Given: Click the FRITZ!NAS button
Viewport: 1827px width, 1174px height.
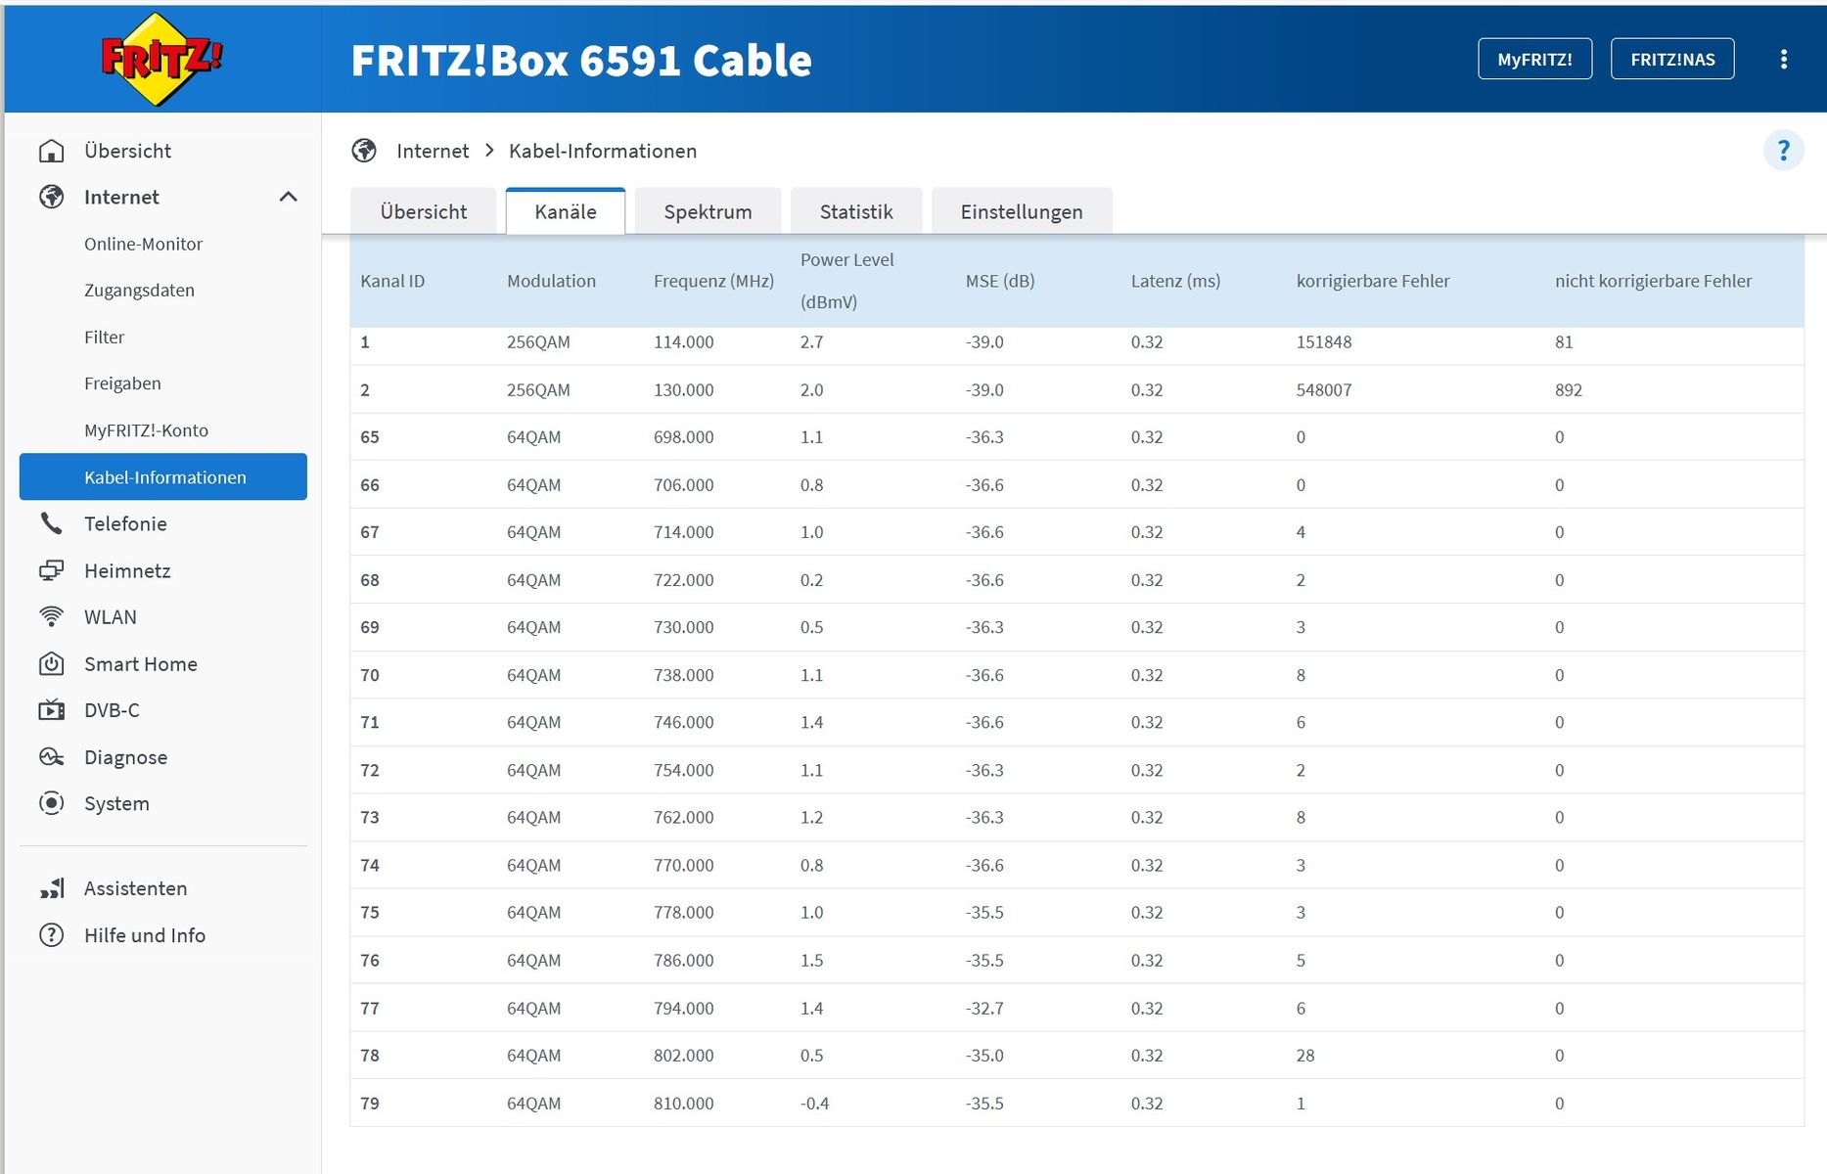Looking at the screenshot, I should 1672,59.
